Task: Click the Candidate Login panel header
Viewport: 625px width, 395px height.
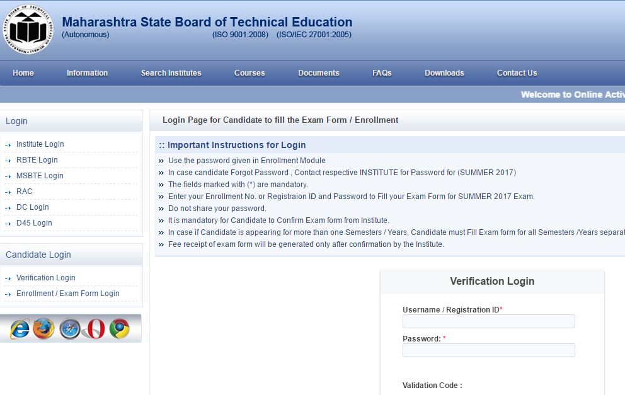Action: 71,255
